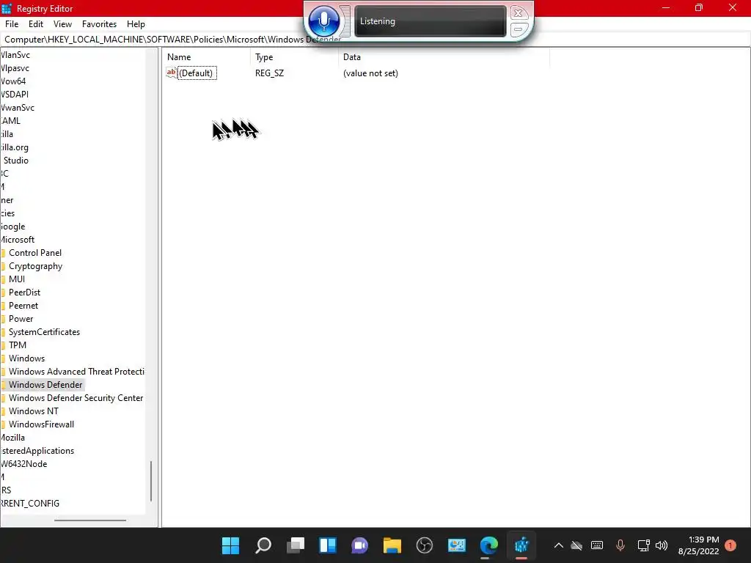751x563 pixels.
Task: Click the registry path address bar
Action: 375,40
